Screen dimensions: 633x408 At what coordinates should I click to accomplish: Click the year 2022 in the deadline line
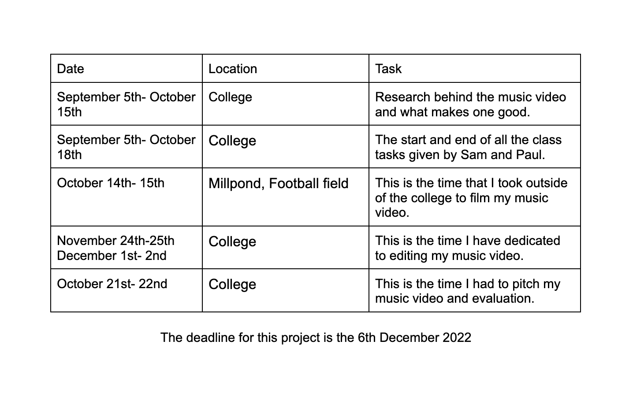pos(457,338)
